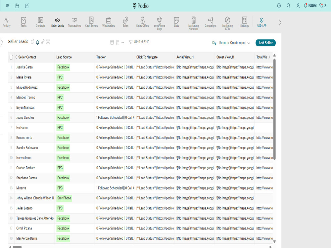Show more apps with right chevron
331x248 pixels.
pyautogui.click(x=280, y=22)
